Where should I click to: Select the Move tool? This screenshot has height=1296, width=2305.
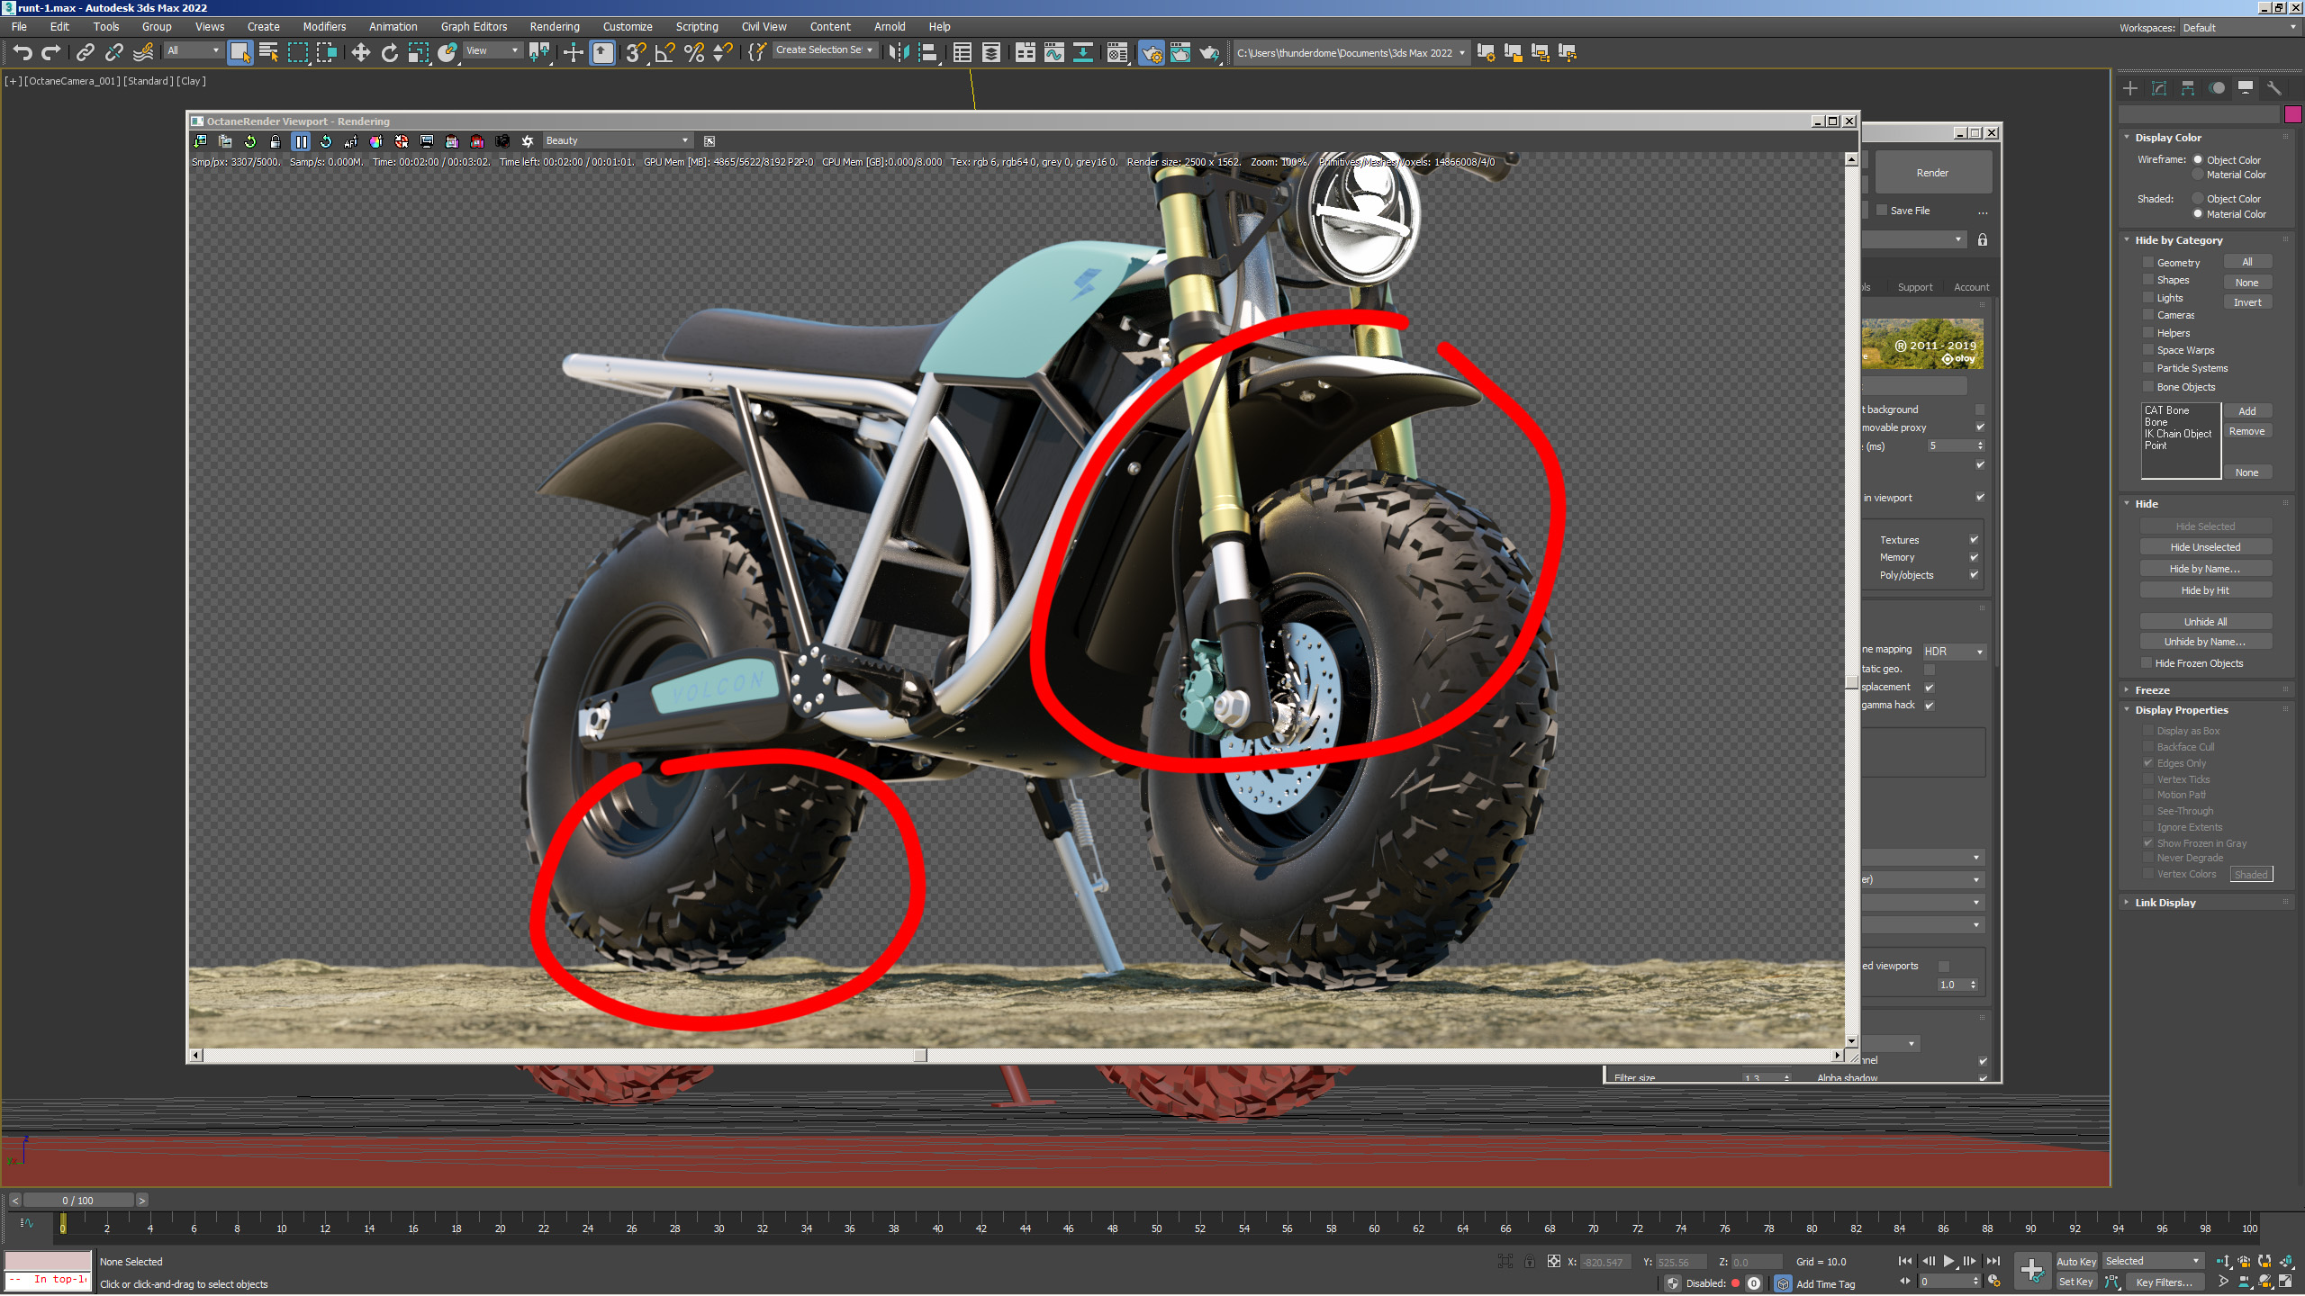click(360, 53)
